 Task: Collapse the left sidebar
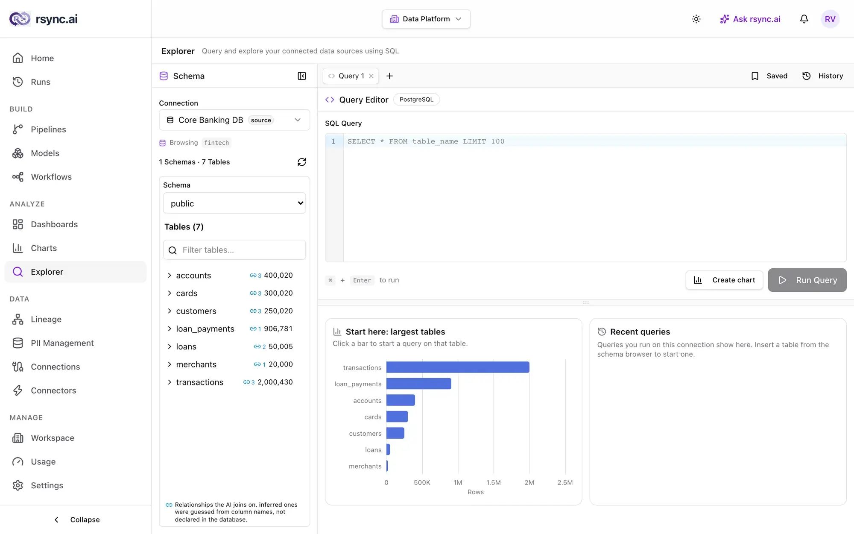tap(76, 519)
